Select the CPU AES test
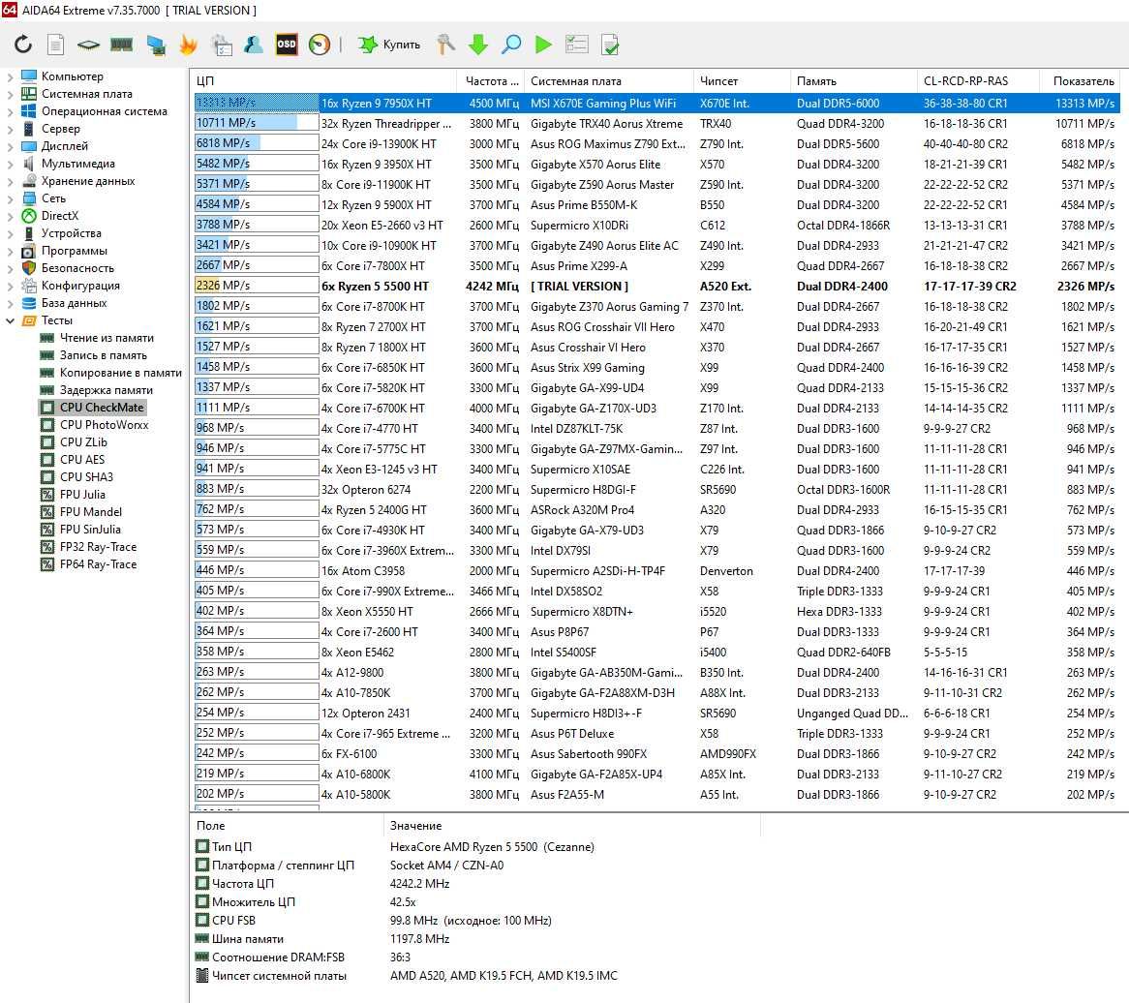The width and height of the screenshot is (1129, 1003). coord(82,459)
